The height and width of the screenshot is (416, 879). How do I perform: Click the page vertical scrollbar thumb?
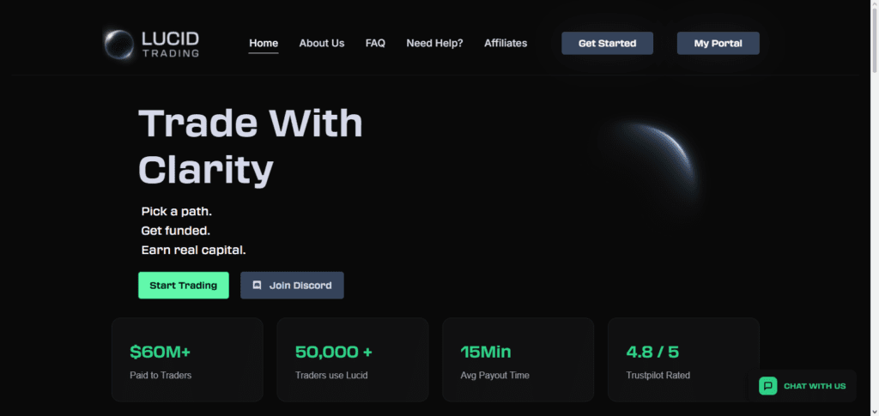pyautogui.click(x=875, y=39)
